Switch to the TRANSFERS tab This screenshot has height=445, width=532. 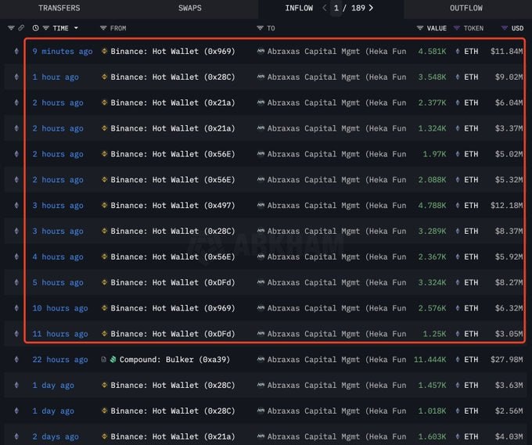pyautogui.click(x=59, y=8)
